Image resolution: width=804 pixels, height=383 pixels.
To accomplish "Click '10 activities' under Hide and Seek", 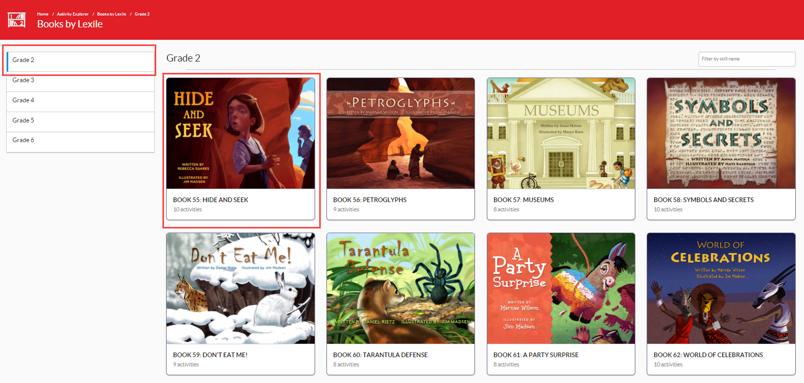I will 187,209.
